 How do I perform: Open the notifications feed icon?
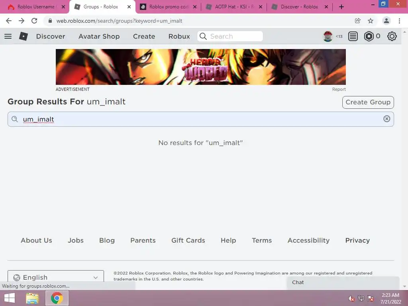pos(353,36)
